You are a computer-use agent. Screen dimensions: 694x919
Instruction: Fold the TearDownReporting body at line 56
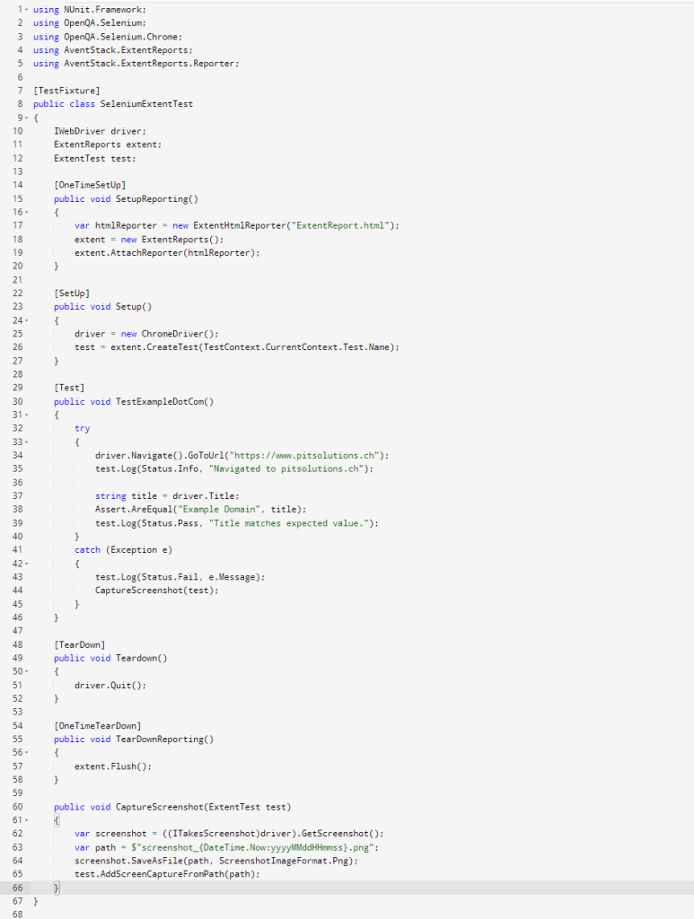[25, 753]
